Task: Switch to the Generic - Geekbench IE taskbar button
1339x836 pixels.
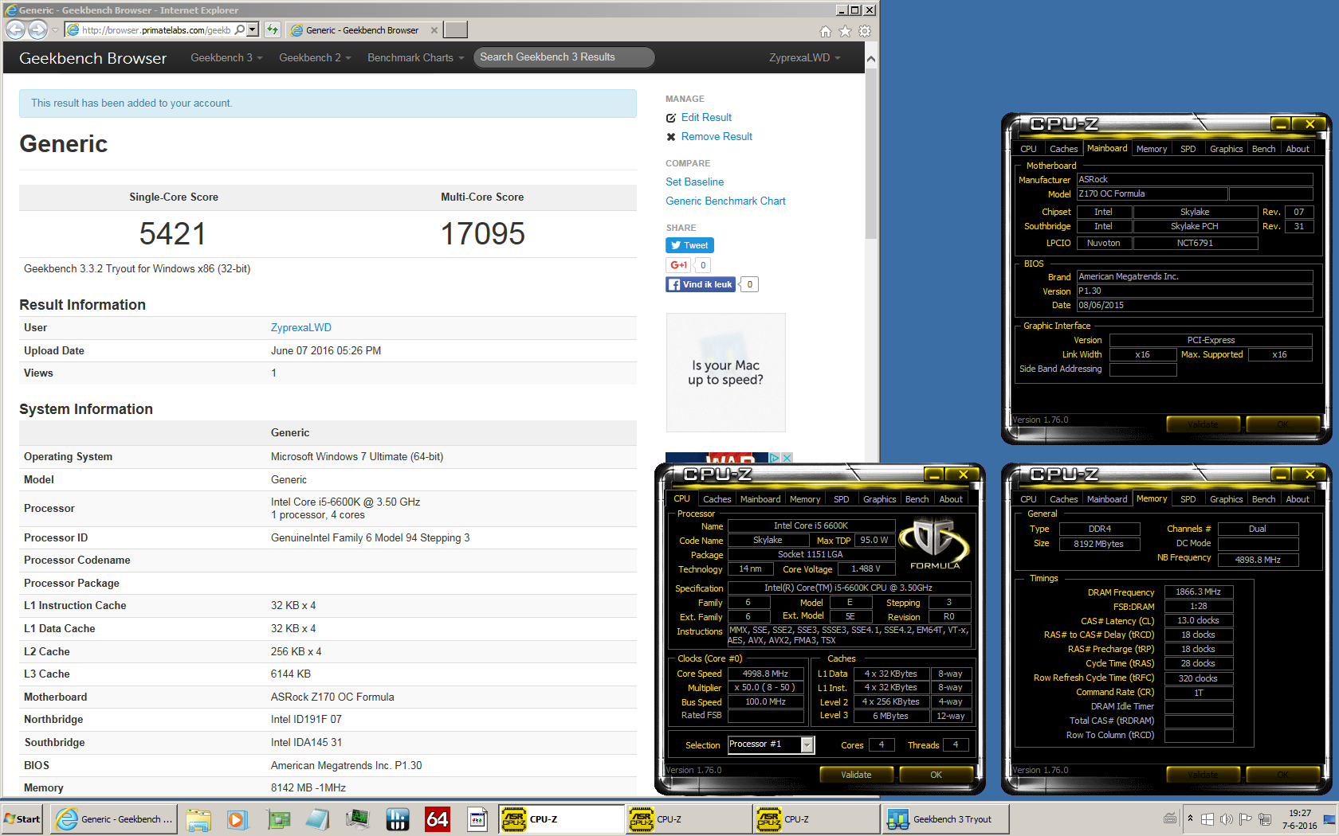Action: click(115, 818)
